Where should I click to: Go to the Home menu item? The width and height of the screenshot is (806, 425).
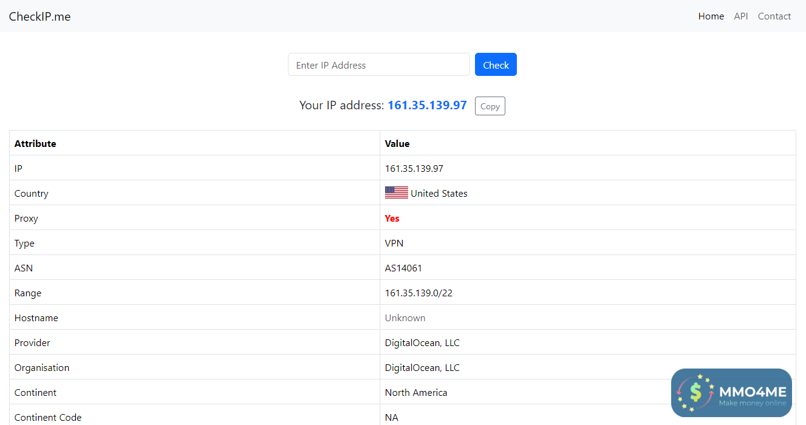[711, 16]
